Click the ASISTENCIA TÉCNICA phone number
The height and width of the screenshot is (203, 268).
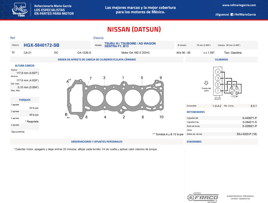click(240, 199)
